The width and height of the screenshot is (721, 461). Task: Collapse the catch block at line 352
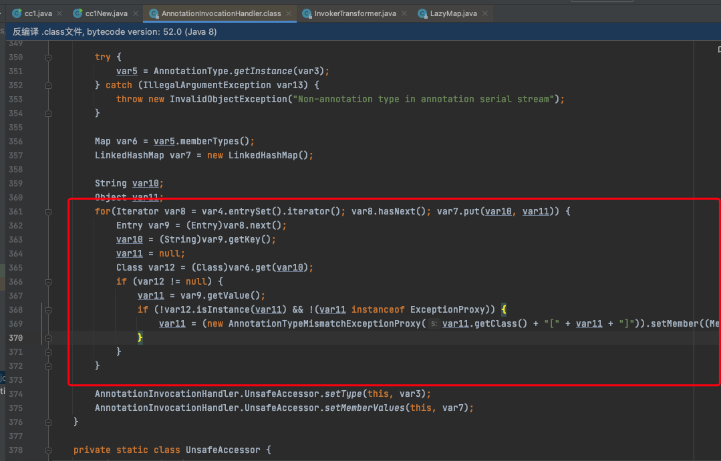click(x=48, y=86)
